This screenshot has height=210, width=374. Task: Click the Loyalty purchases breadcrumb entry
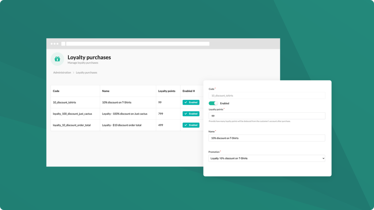[x=86, y=73]
